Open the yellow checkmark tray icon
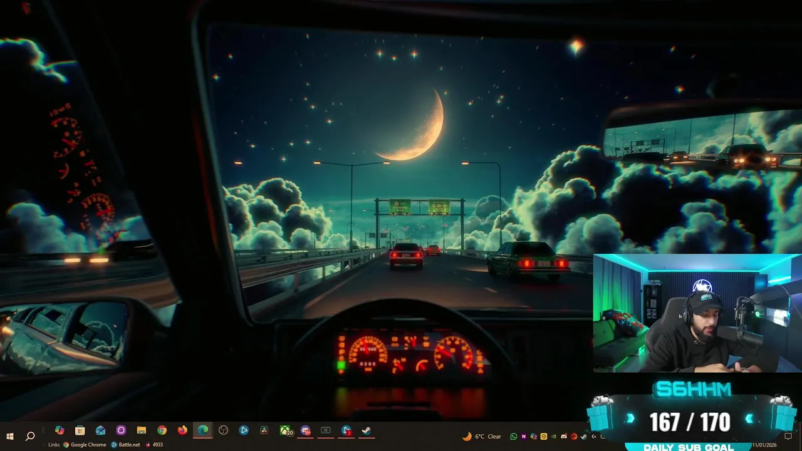Screen dimensions: 802x451 [x=544, y=437]
